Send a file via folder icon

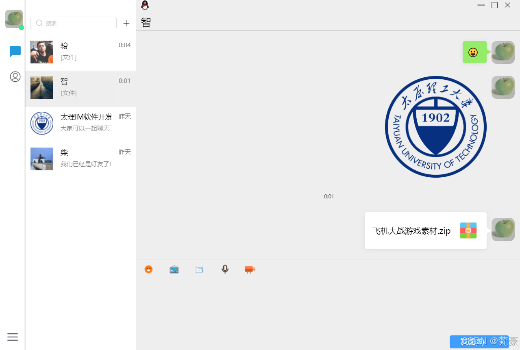(x=199, y=270)
